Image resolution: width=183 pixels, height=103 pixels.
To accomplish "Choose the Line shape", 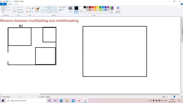I will point(42,7).
